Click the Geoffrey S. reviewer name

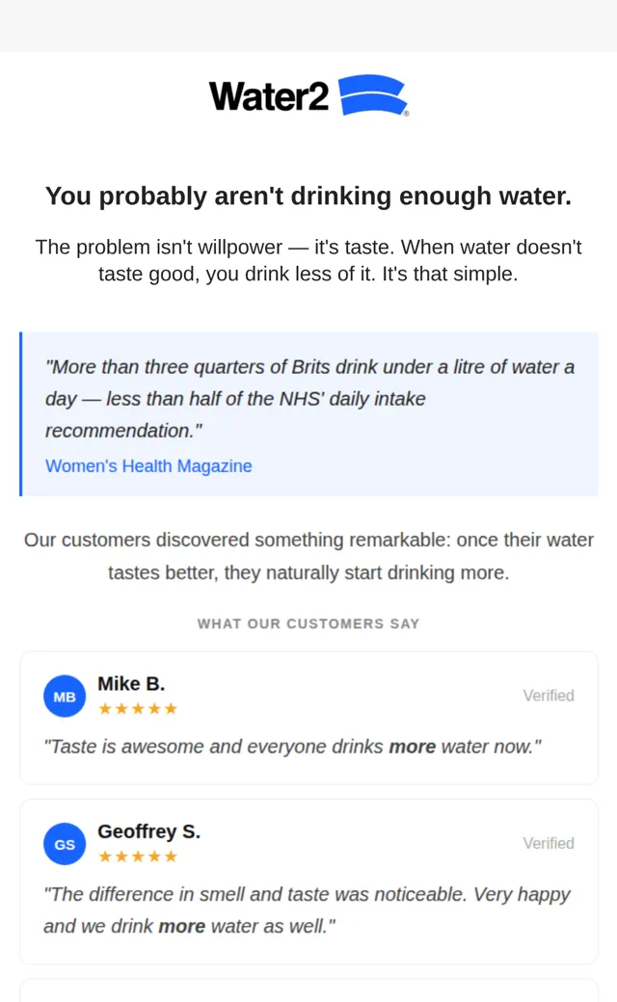(x=149, y=831)
